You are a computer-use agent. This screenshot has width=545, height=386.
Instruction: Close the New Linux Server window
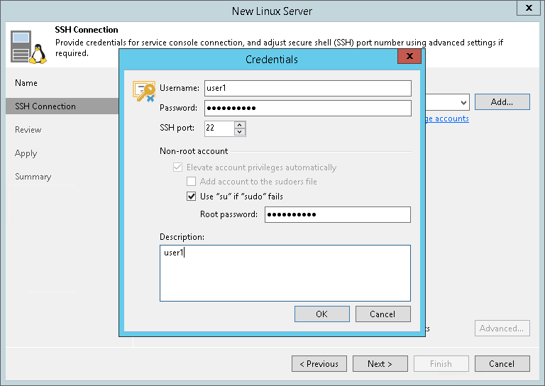(529, 8)
